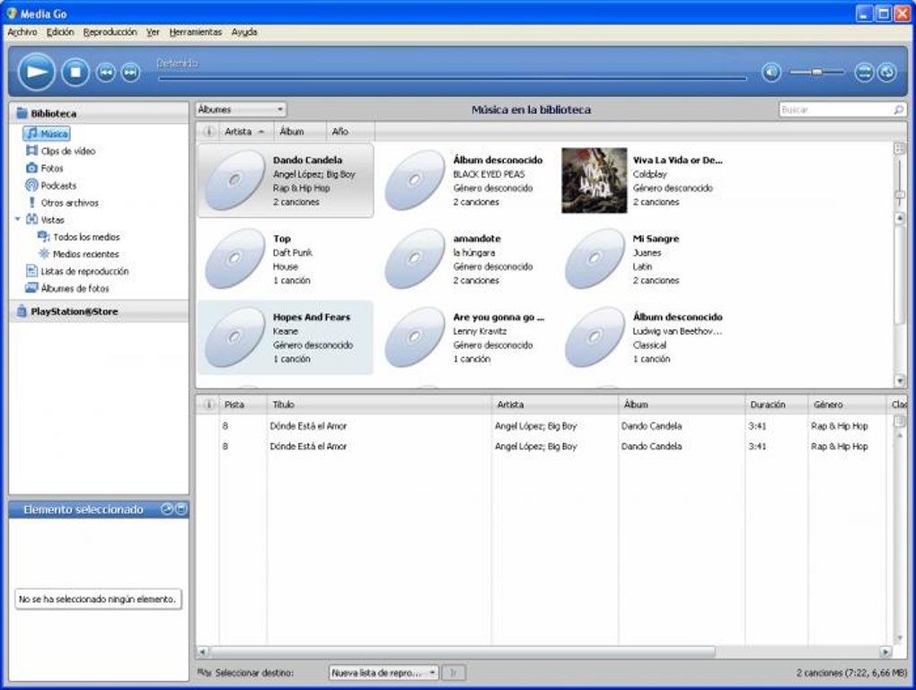Select the Dando Candela album
The height and width of the screenshot is (690, 916).
(286, 180)
